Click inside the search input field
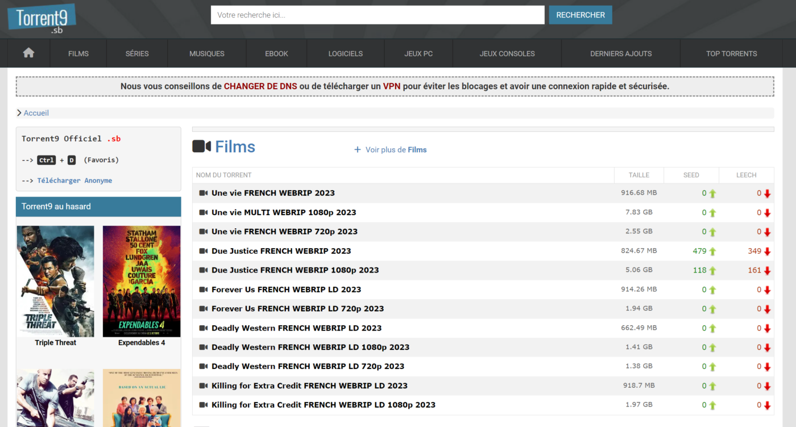This screenshot has width=796, height=427. [377, 15]
